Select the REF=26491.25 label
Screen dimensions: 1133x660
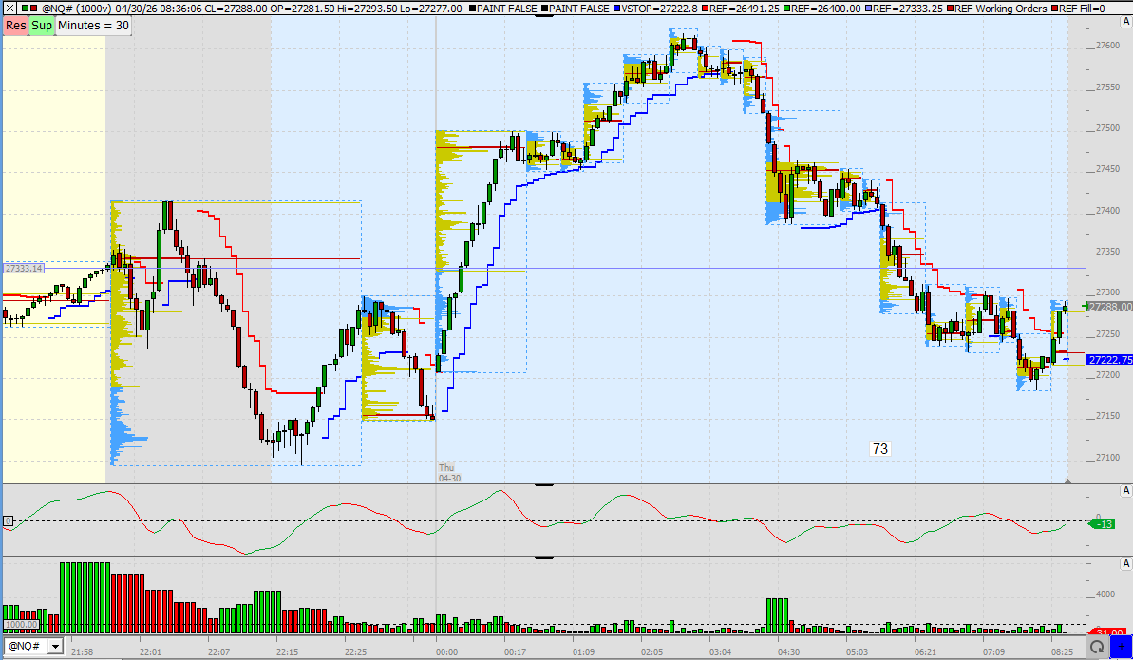click(x=745, y=9)
